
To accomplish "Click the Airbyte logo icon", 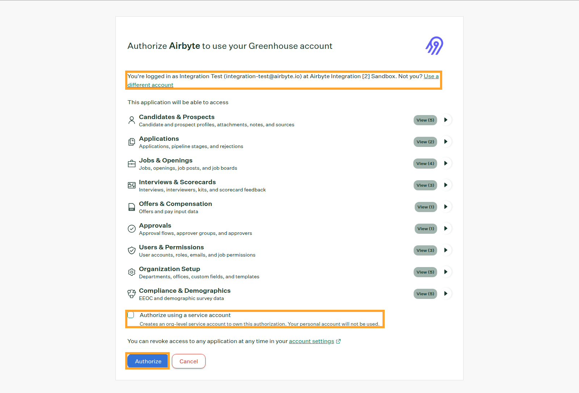I will point(435,46).
